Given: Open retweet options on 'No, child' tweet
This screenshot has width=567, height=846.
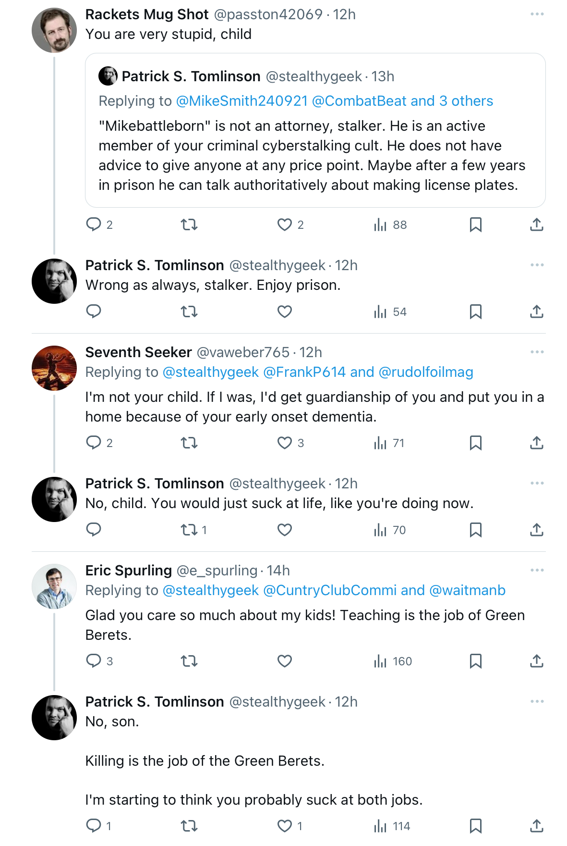Looking at the screenshot, I should click(x=189, y=530).
